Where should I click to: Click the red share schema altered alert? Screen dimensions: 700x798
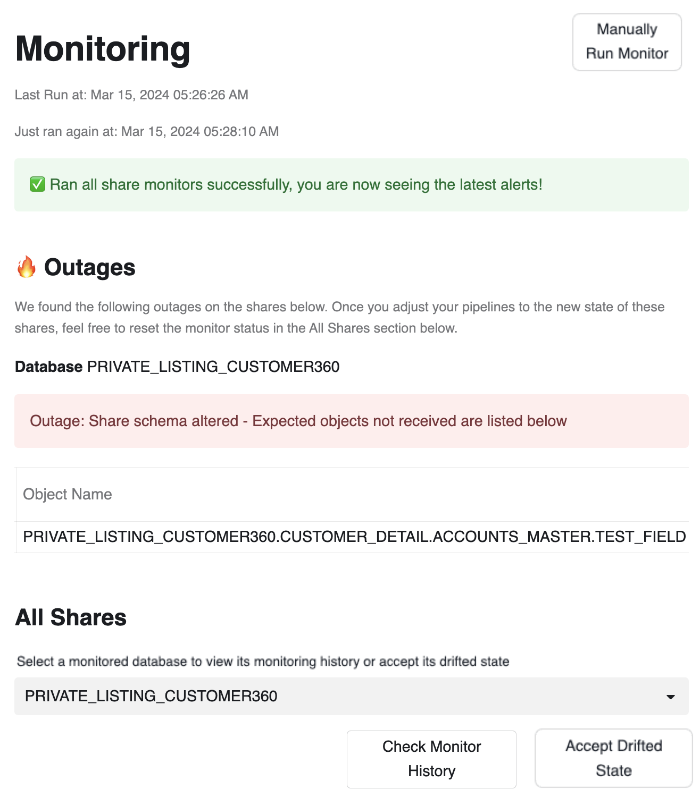tap(351, 421)
